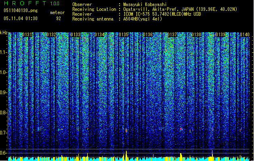The height and width of the screenshot is (161, 254).
Task: Click the kHz axis unit label
Action: click(4, 33)
